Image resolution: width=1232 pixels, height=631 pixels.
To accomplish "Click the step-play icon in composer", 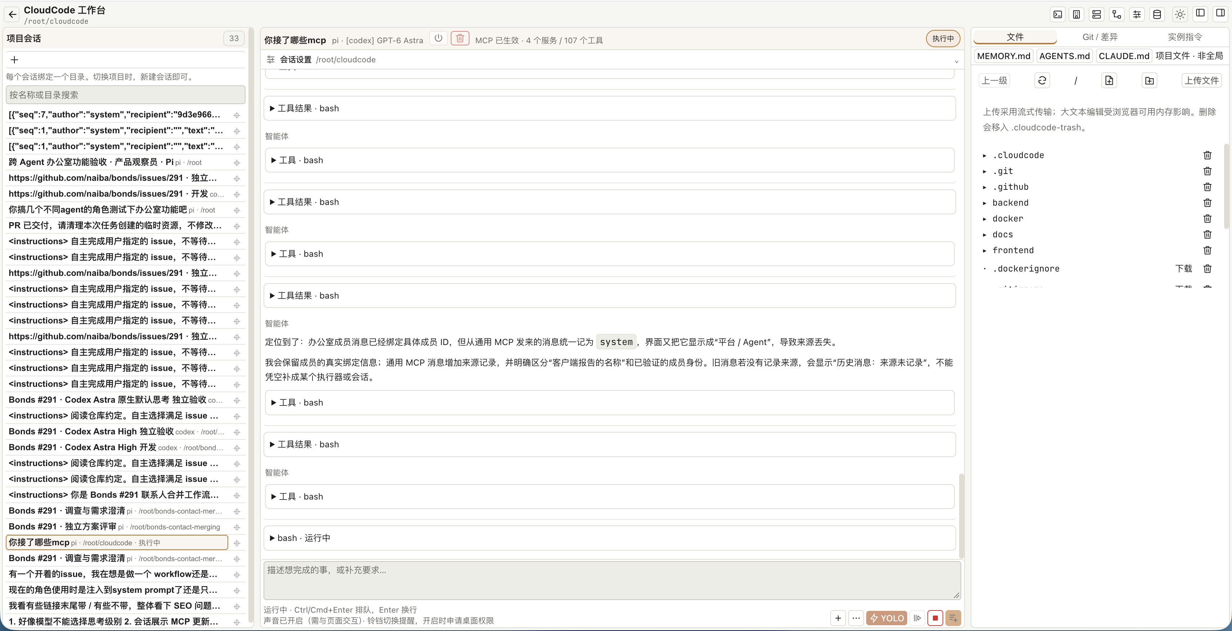I will pos(917,618).
